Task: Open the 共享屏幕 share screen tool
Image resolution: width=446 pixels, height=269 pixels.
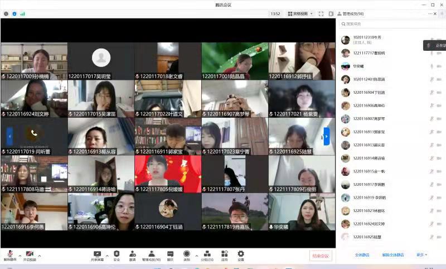Action: [x=97, y=255]
